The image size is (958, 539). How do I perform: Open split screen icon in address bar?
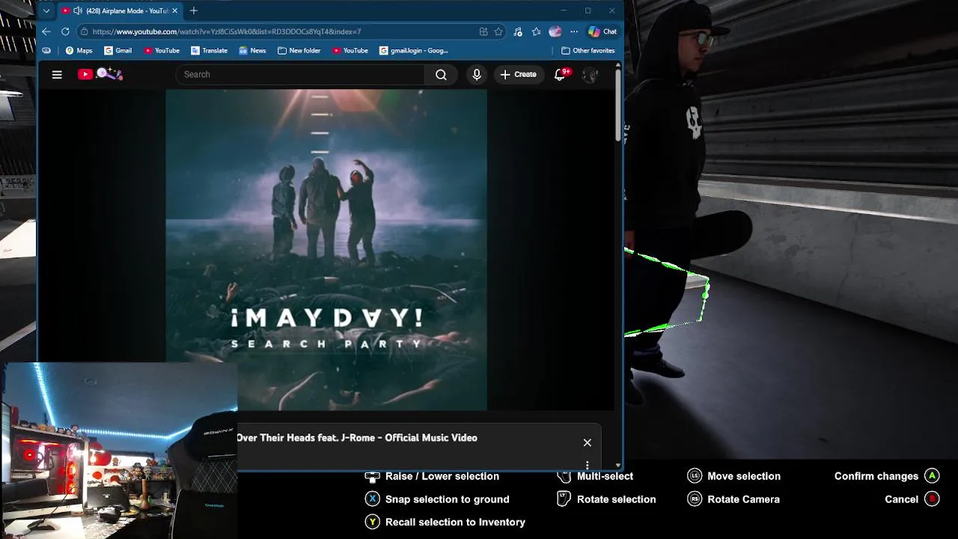pyautogui.click(x=483, y=31)
